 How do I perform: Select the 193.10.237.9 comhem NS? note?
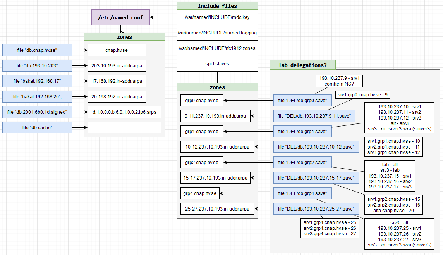[339, 81]
